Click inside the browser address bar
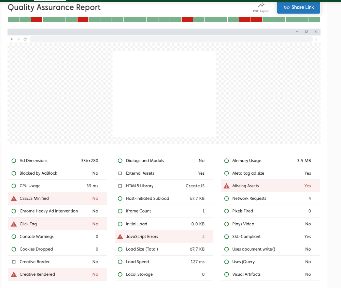 coord(171,39)
